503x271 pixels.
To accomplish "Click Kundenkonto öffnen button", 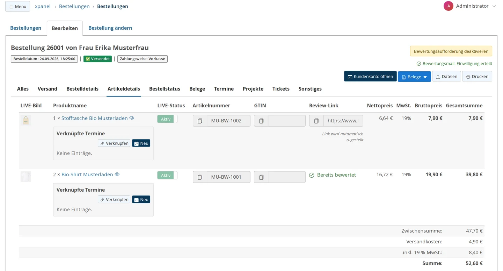I will coord(370,77).
